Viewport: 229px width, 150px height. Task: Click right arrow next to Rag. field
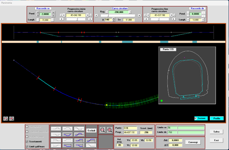[130, 12]
